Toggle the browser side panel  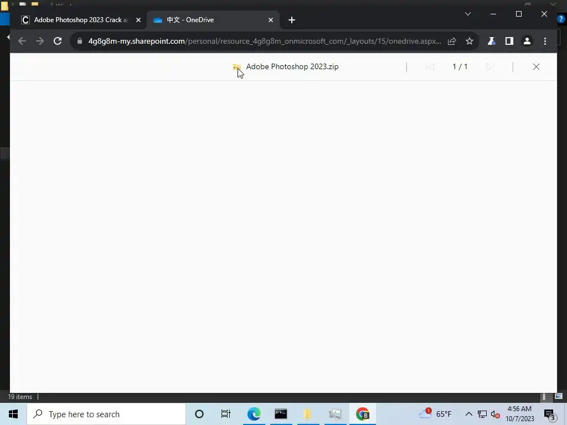click(509, 41)
